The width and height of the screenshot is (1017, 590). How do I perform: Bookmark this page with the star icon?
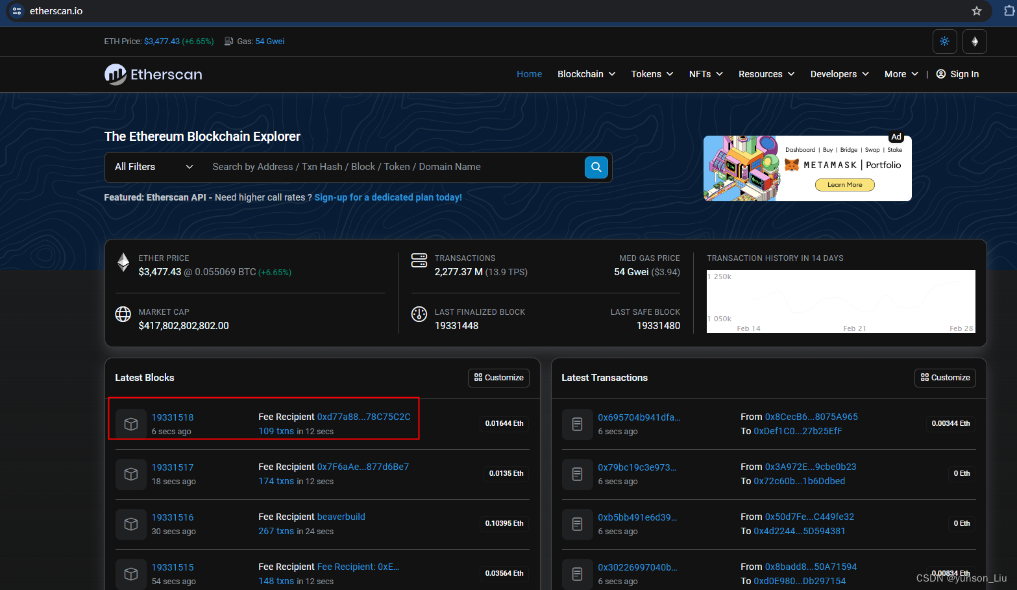pos(976,11)
